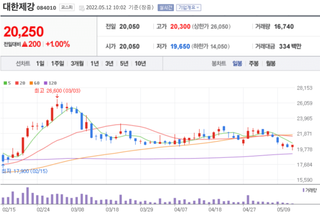Select the 1주일 line chart tab
This screenshot has width=320, height=216.
coord(57,63)
